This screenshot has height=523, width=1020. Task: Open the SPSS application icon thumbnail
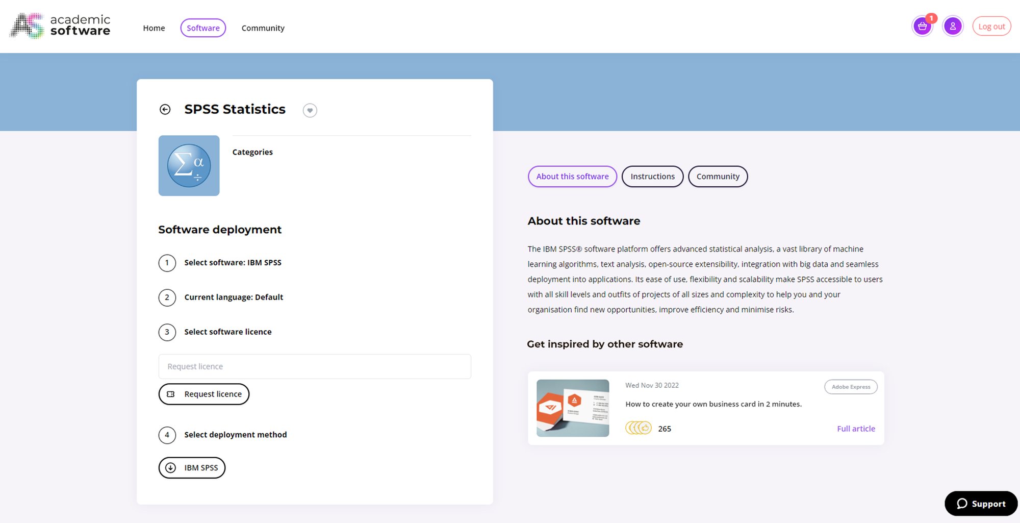[x=189, y=165]
